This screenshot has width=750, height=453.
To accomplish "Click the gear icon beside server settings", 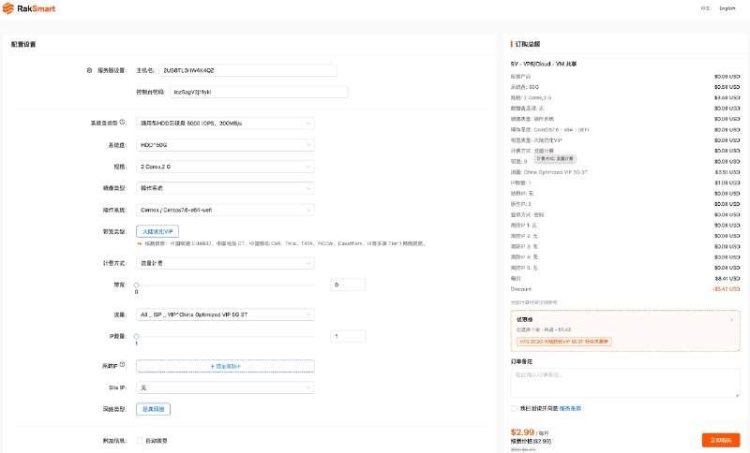I will coord(89,70).
